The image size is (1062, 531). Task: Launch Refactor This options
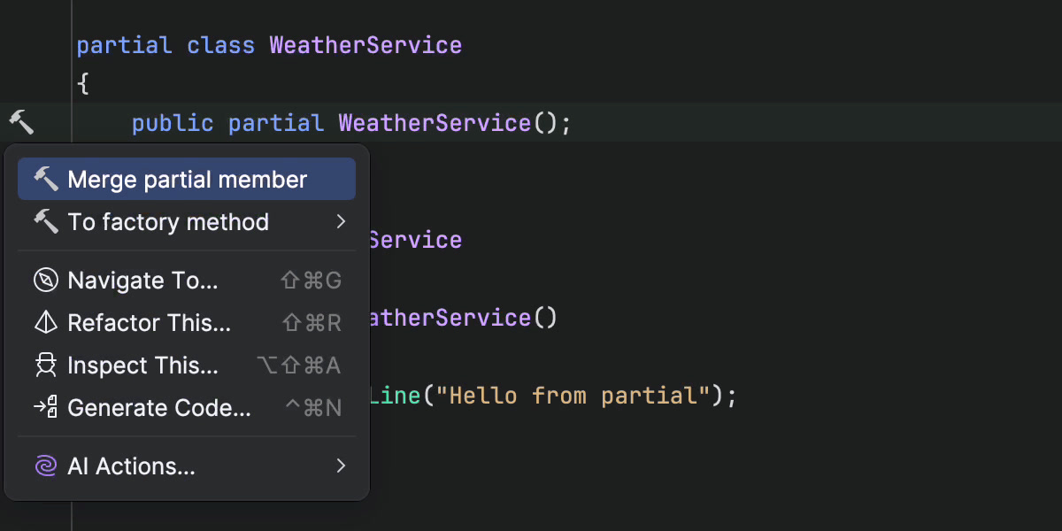147,322
